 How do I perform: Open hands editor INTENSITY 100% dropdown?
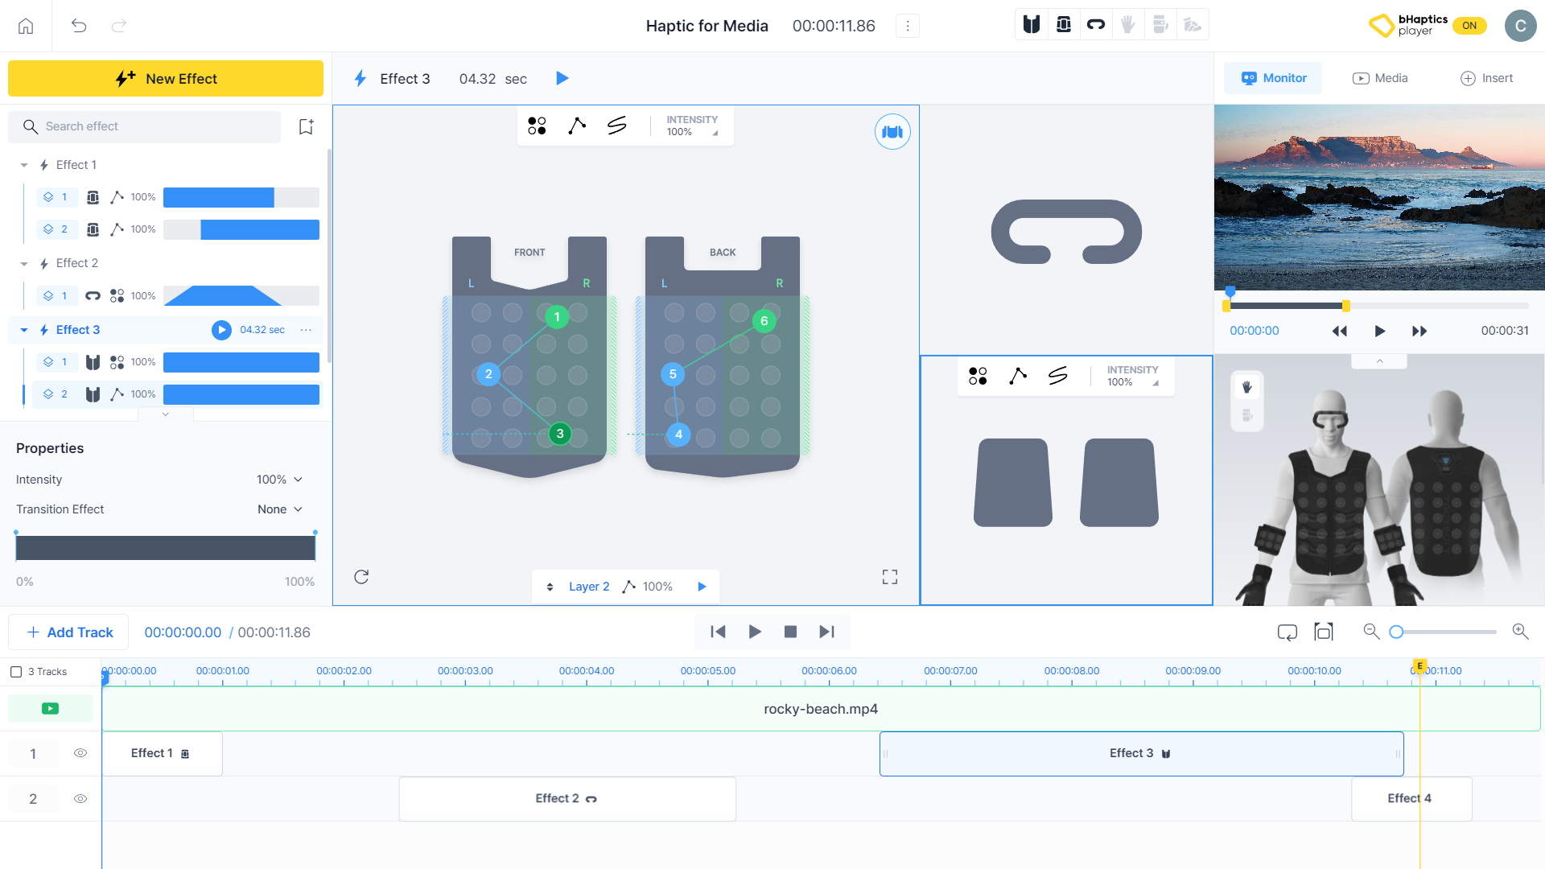click(1133, 376)
